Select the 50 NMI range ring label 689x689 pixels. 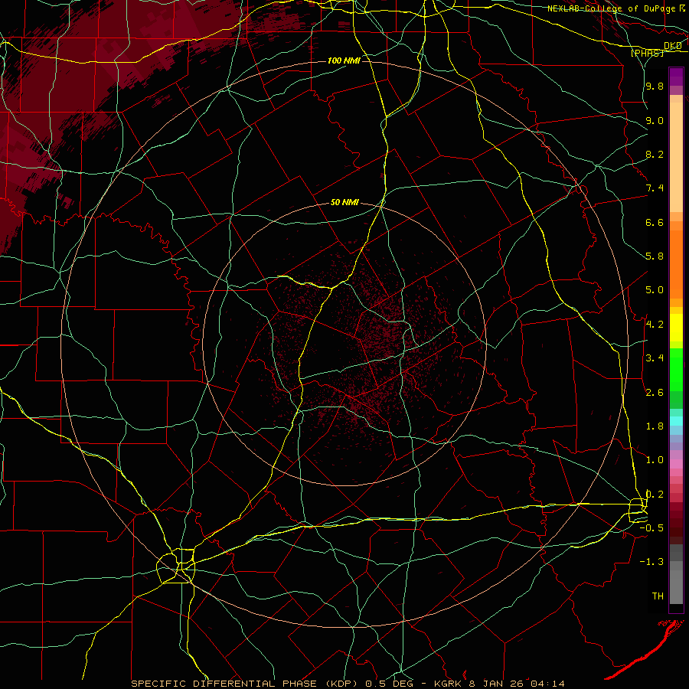pos(345,203)
